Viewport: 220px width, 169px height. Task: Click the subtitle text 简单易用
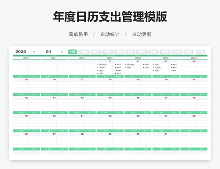(x=78, y=34)
